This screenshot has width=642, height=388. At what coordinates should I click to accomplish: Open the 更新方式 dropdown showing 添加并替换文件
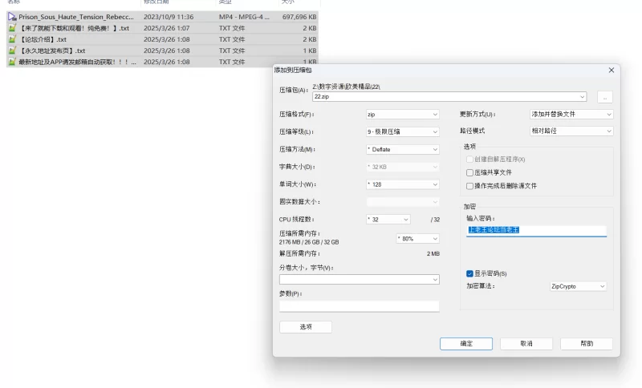click(x=571, y=115)
